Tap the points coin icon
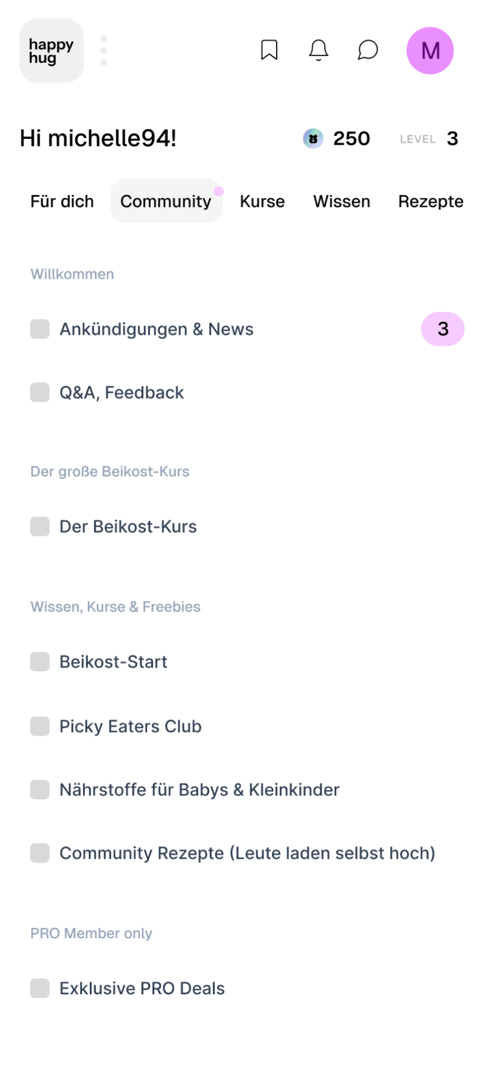Image resolution: width=489 pixels, height=1065 pixels. (x=313, y=138)
